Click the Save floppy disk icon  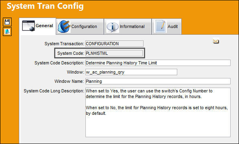point(7,22)
